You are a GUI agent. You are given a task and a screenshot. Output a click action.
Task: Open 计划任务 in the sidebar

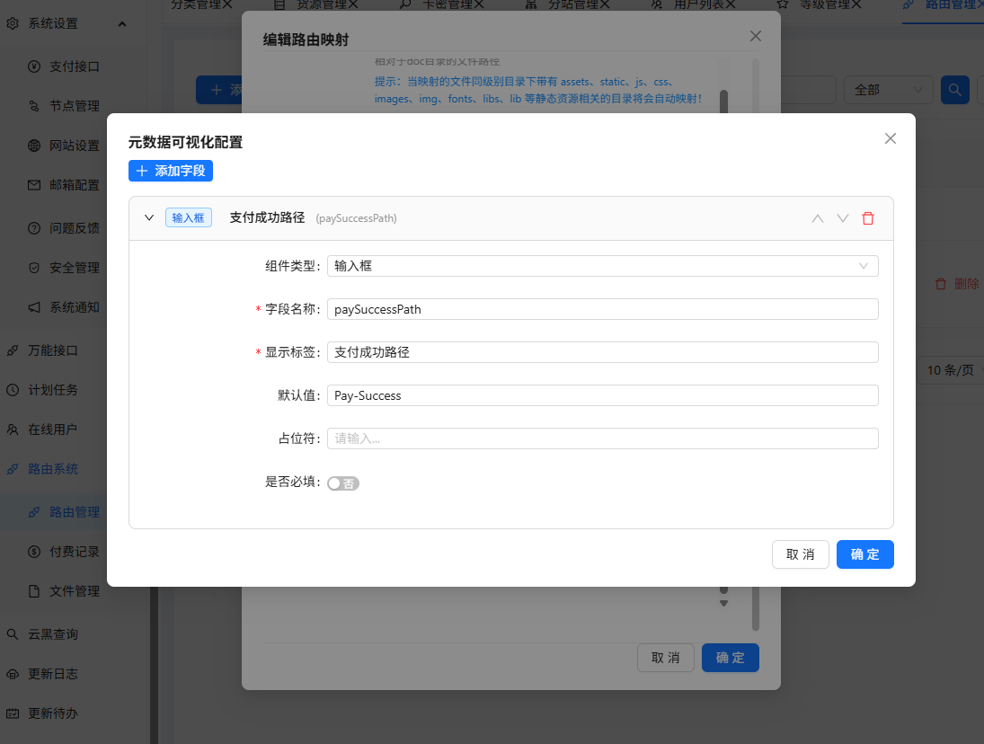[53, 390]
